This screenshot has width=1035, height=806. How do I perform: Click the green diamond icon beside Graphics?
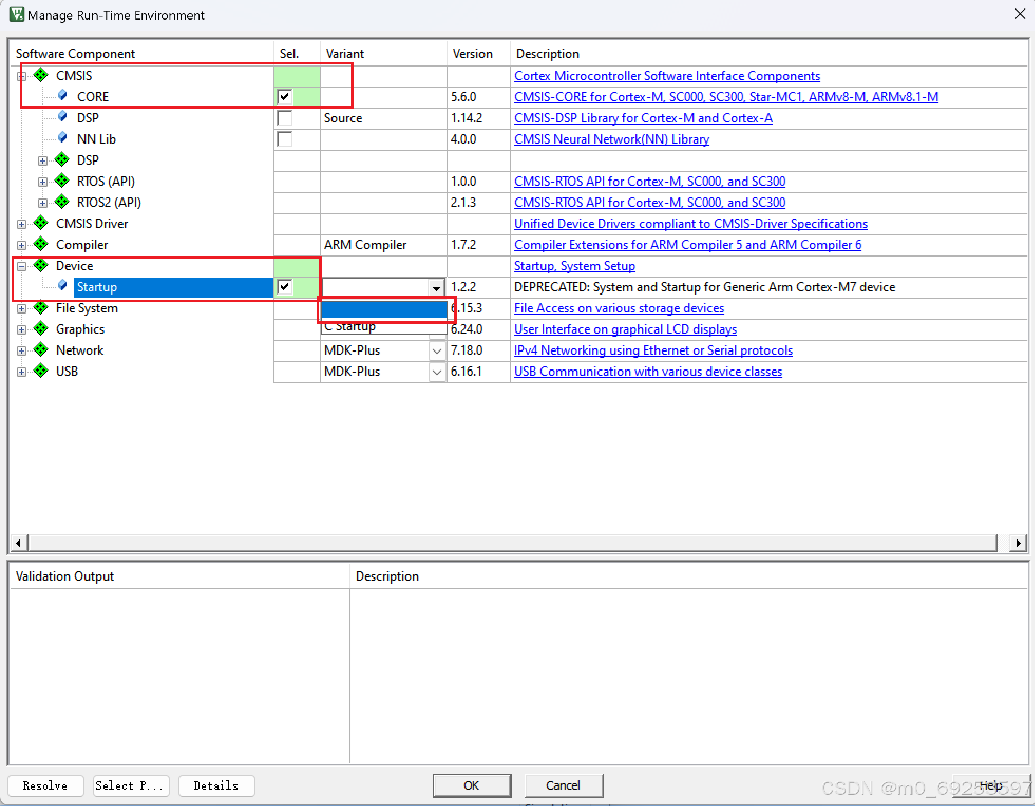pyautogui.click(x=41, y=328)
